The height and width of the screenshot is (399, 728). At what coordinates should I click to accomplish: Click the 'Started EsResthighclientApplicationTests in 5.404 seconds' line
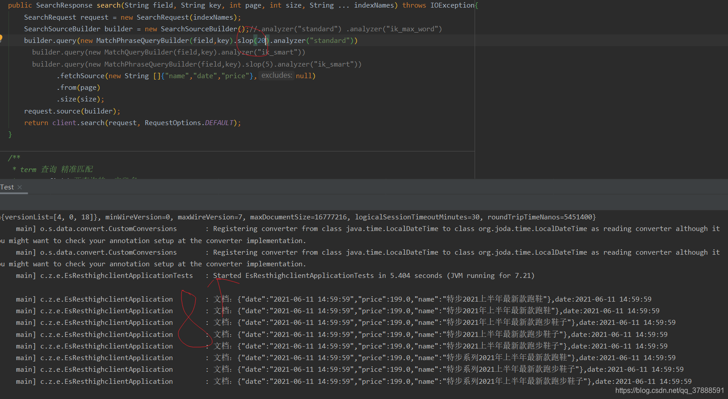[373, 275]
